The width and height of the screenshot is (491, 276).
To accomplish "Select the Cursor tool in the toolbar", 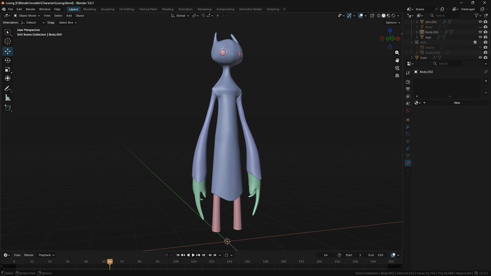I will (8, 41).
